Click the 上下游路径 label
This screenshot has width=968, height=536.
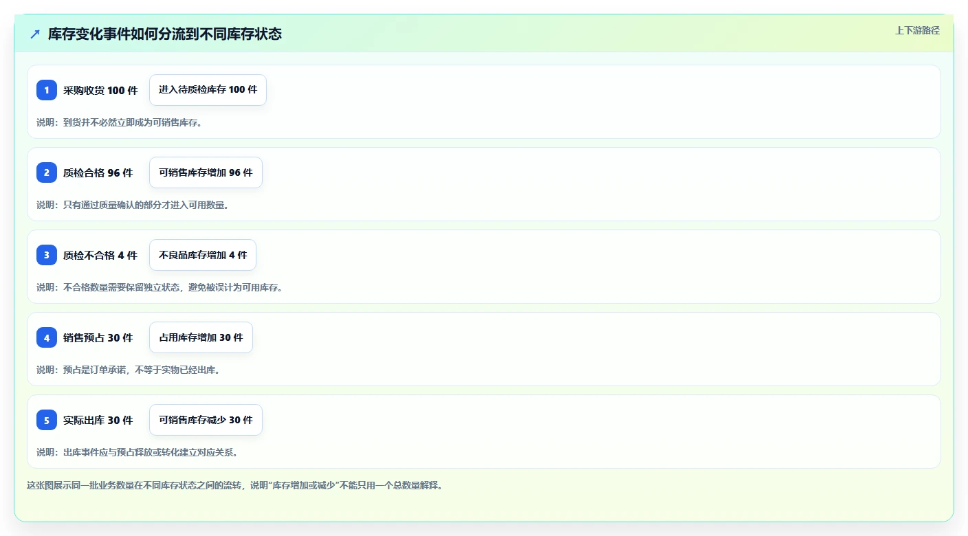(917, 30)
